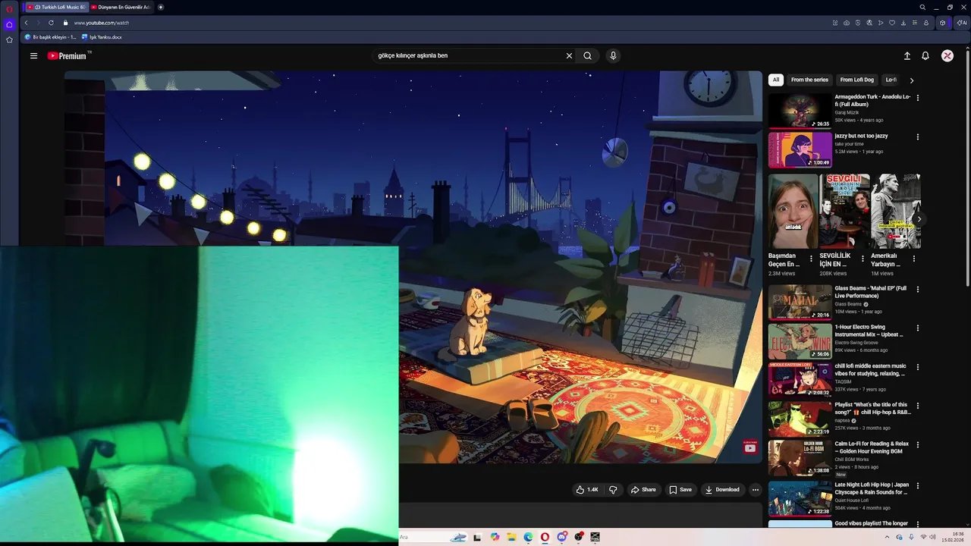Download the current video
The image size is (971, 546).
point(722,490)
